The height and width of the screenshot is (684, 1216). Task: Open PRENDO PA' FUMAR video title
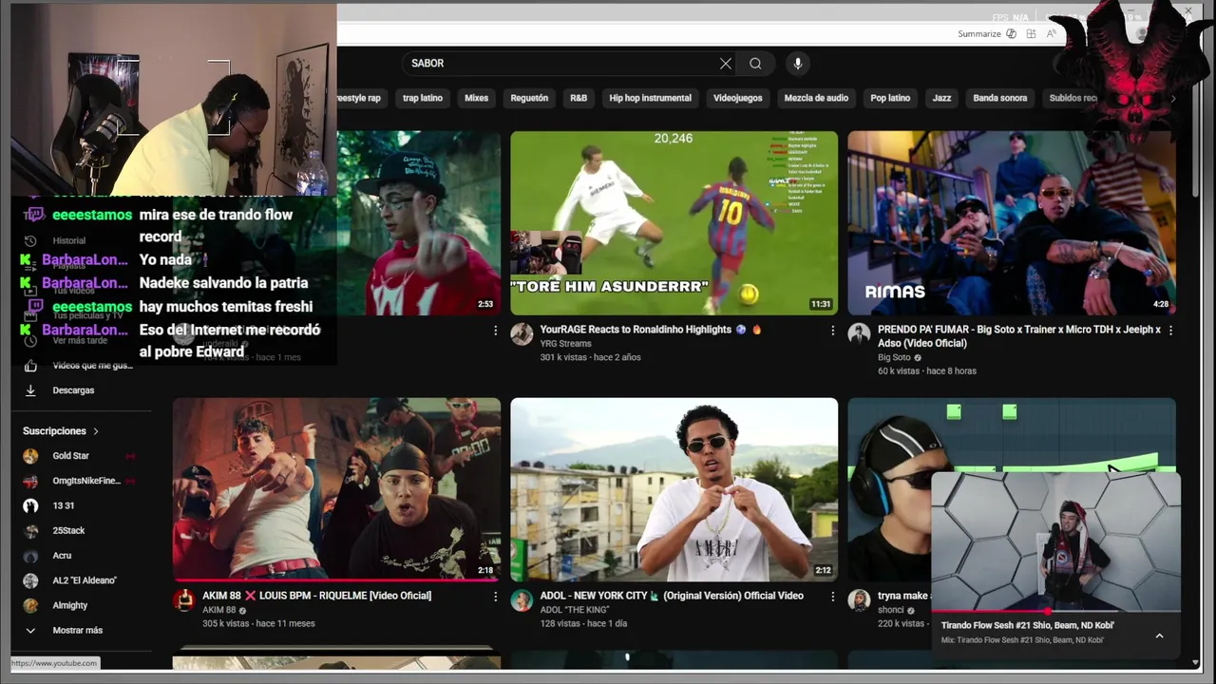pos(1019,336)
